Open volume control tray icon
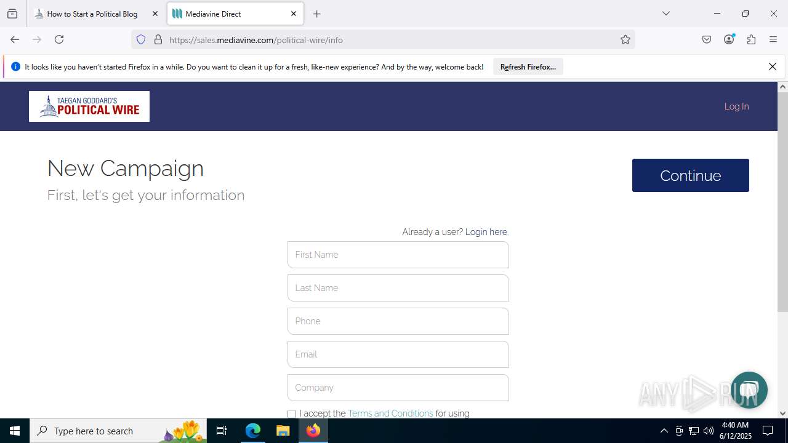Image resolution: width=788 pixels, height=443 pixels. 709,431
